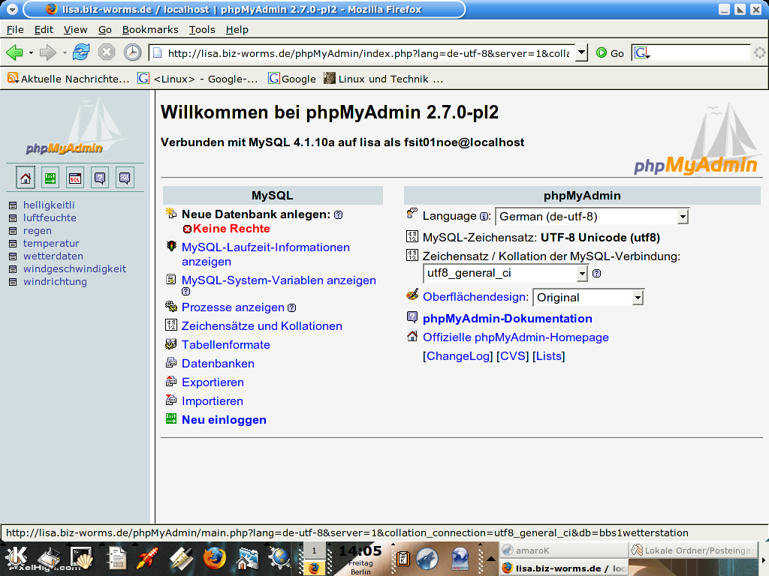This screenshot has width=769, height=576.
Task: Click the table icon beside windgeschwindigkeit
Action: tap(13, 269)
